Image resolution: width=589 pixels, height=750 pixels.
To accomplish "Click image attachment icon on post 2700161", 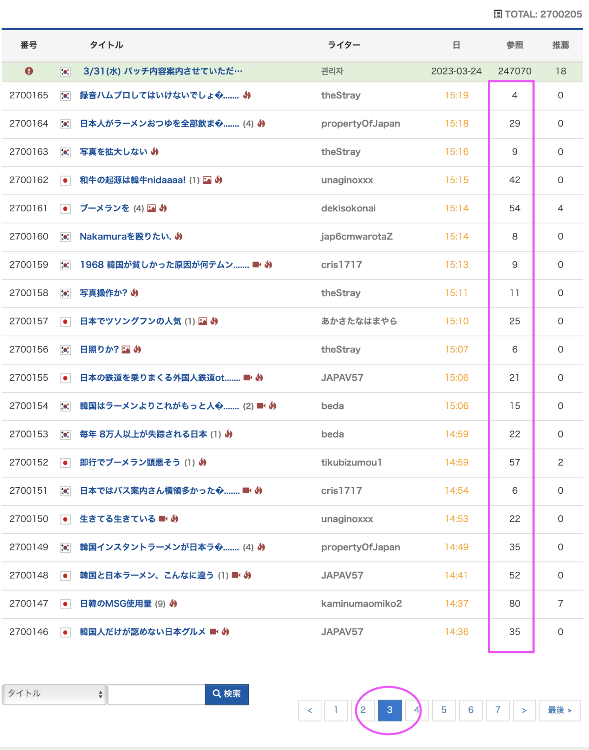I will (152, 209).
